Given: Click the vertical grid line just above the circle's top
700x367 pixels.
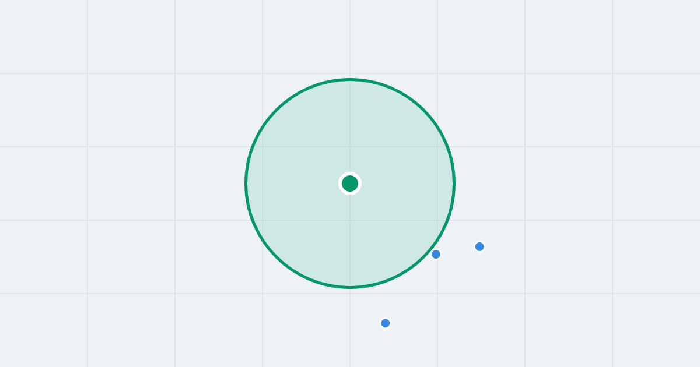Looking at the screenshot, I should [x=350, y=38].
